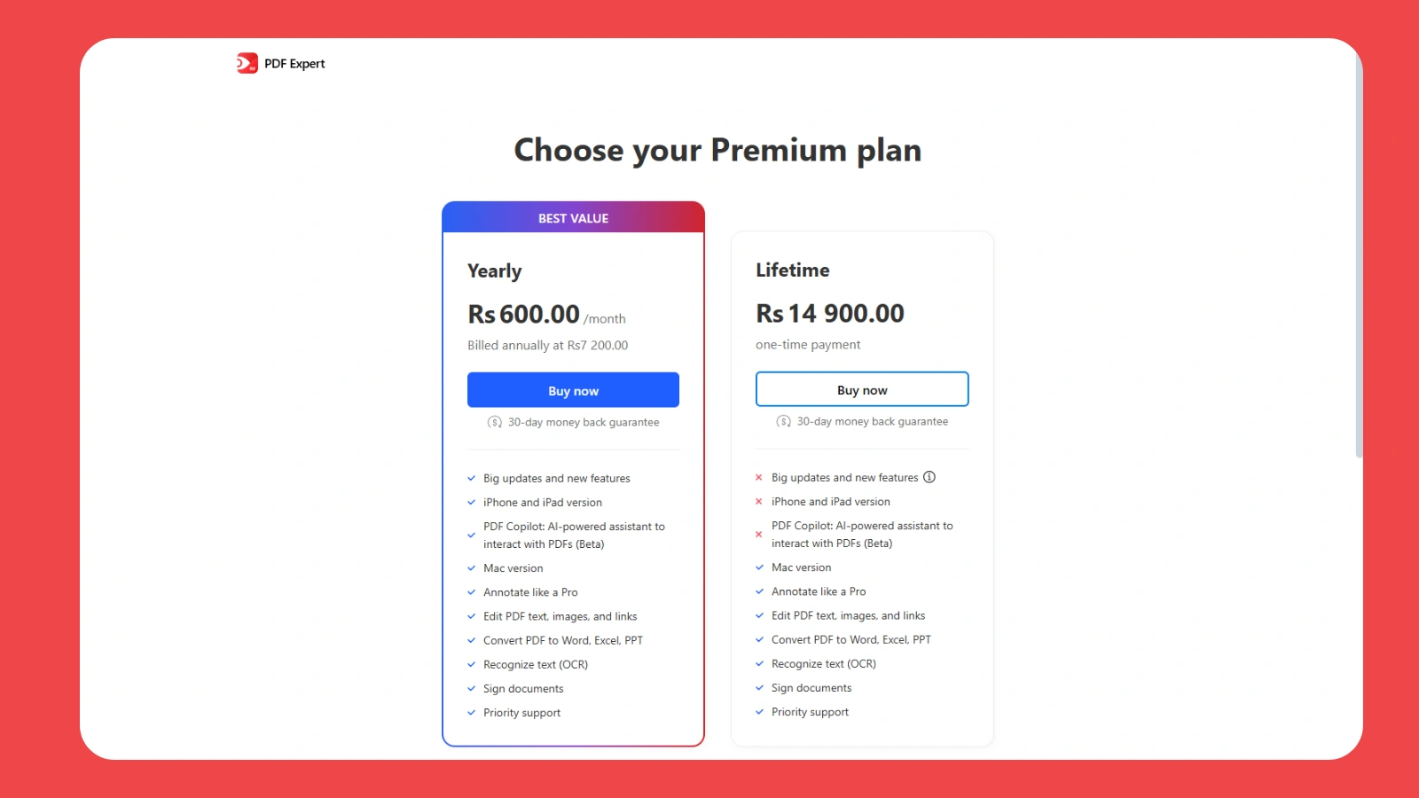
Task: Click Buy now for the Yearly plan
Action: pyautogui.click(x=573, y=389)
